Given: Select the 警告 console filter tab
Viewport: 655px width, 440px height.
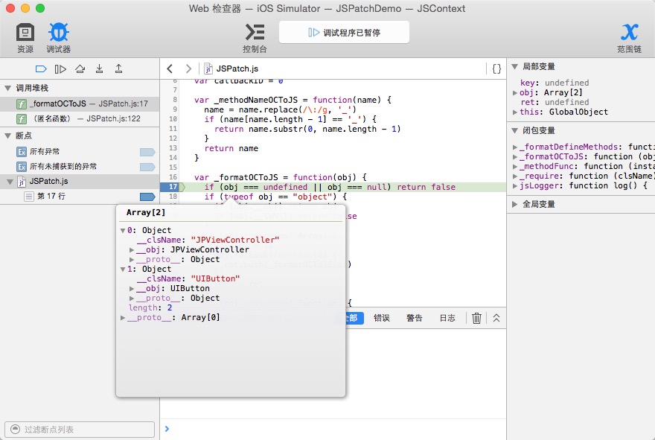Looking at the screenshot, I should 414,318.
